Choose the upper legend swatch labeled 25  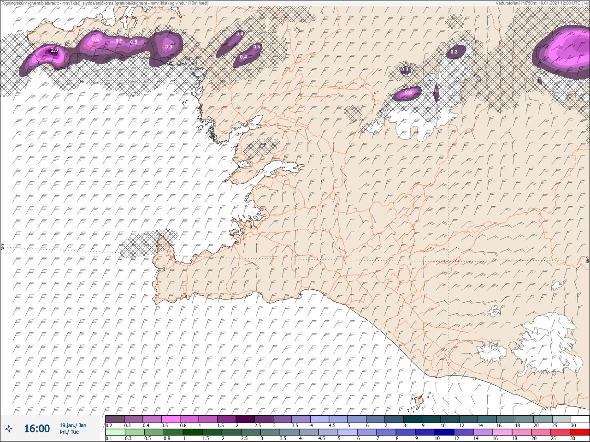561,419
